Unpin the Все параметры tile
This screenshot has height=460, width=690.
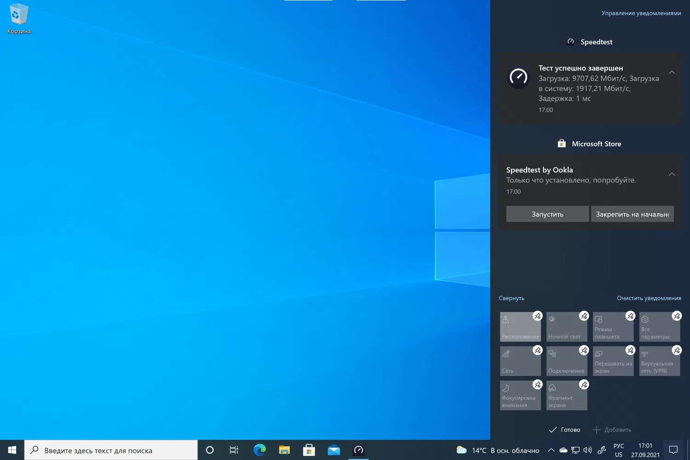(x=677, y=316)
